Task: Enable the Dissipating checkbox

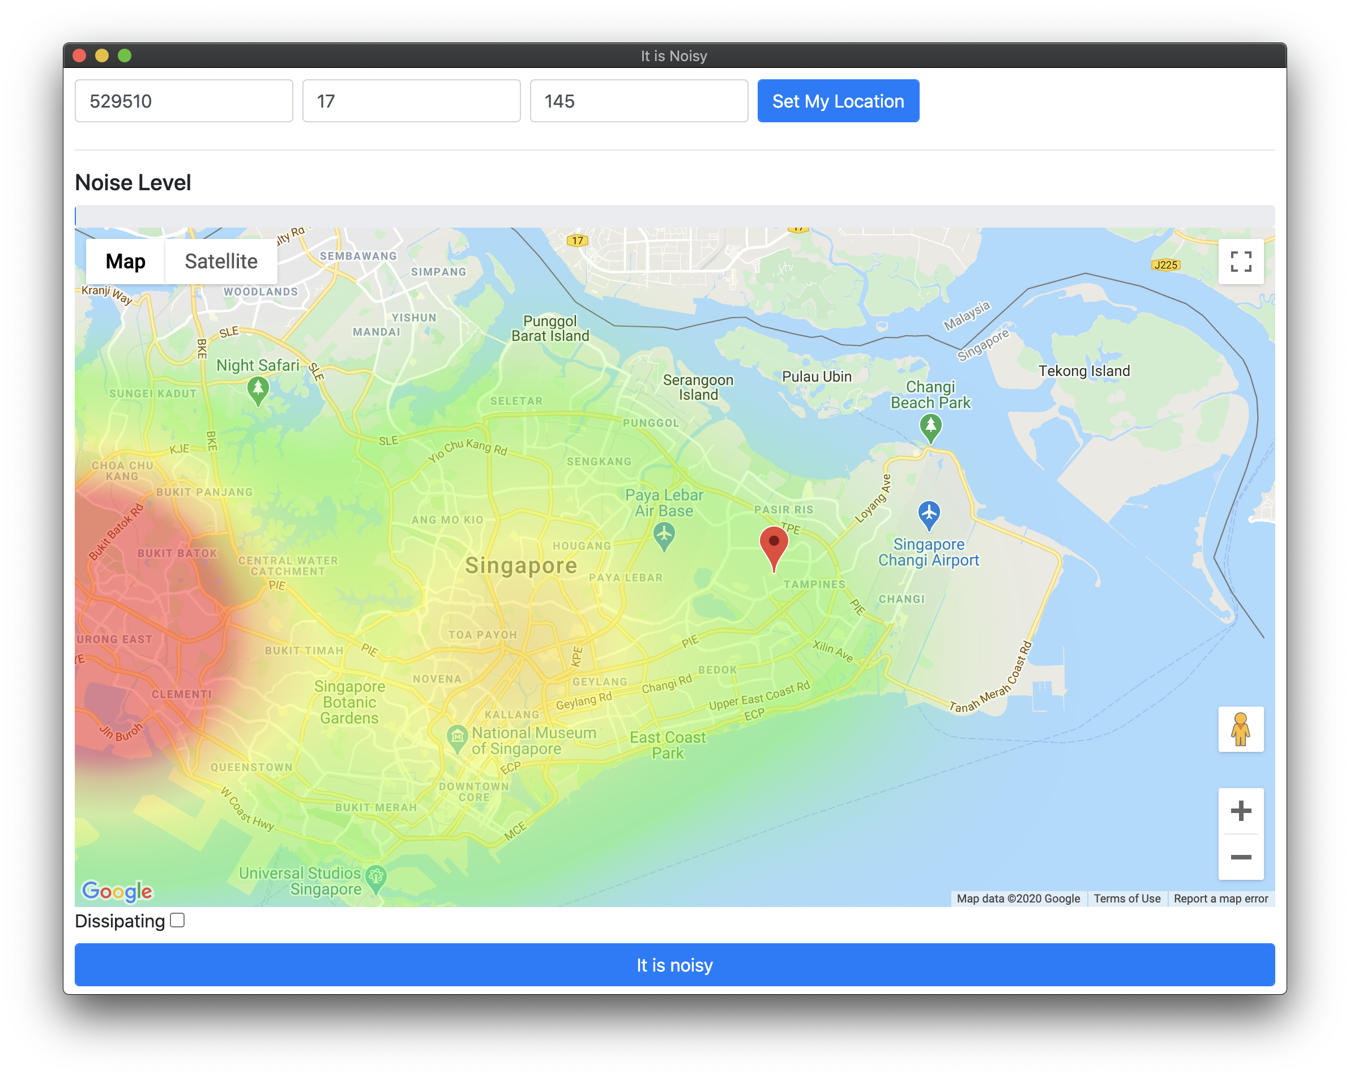Action: coord(177,920)
